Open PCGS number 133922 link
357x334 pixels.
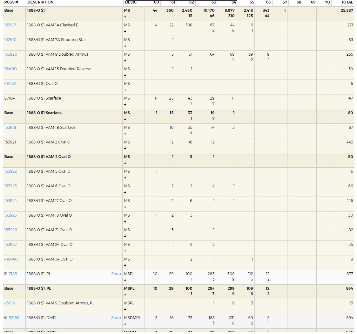tap(10, 171)
